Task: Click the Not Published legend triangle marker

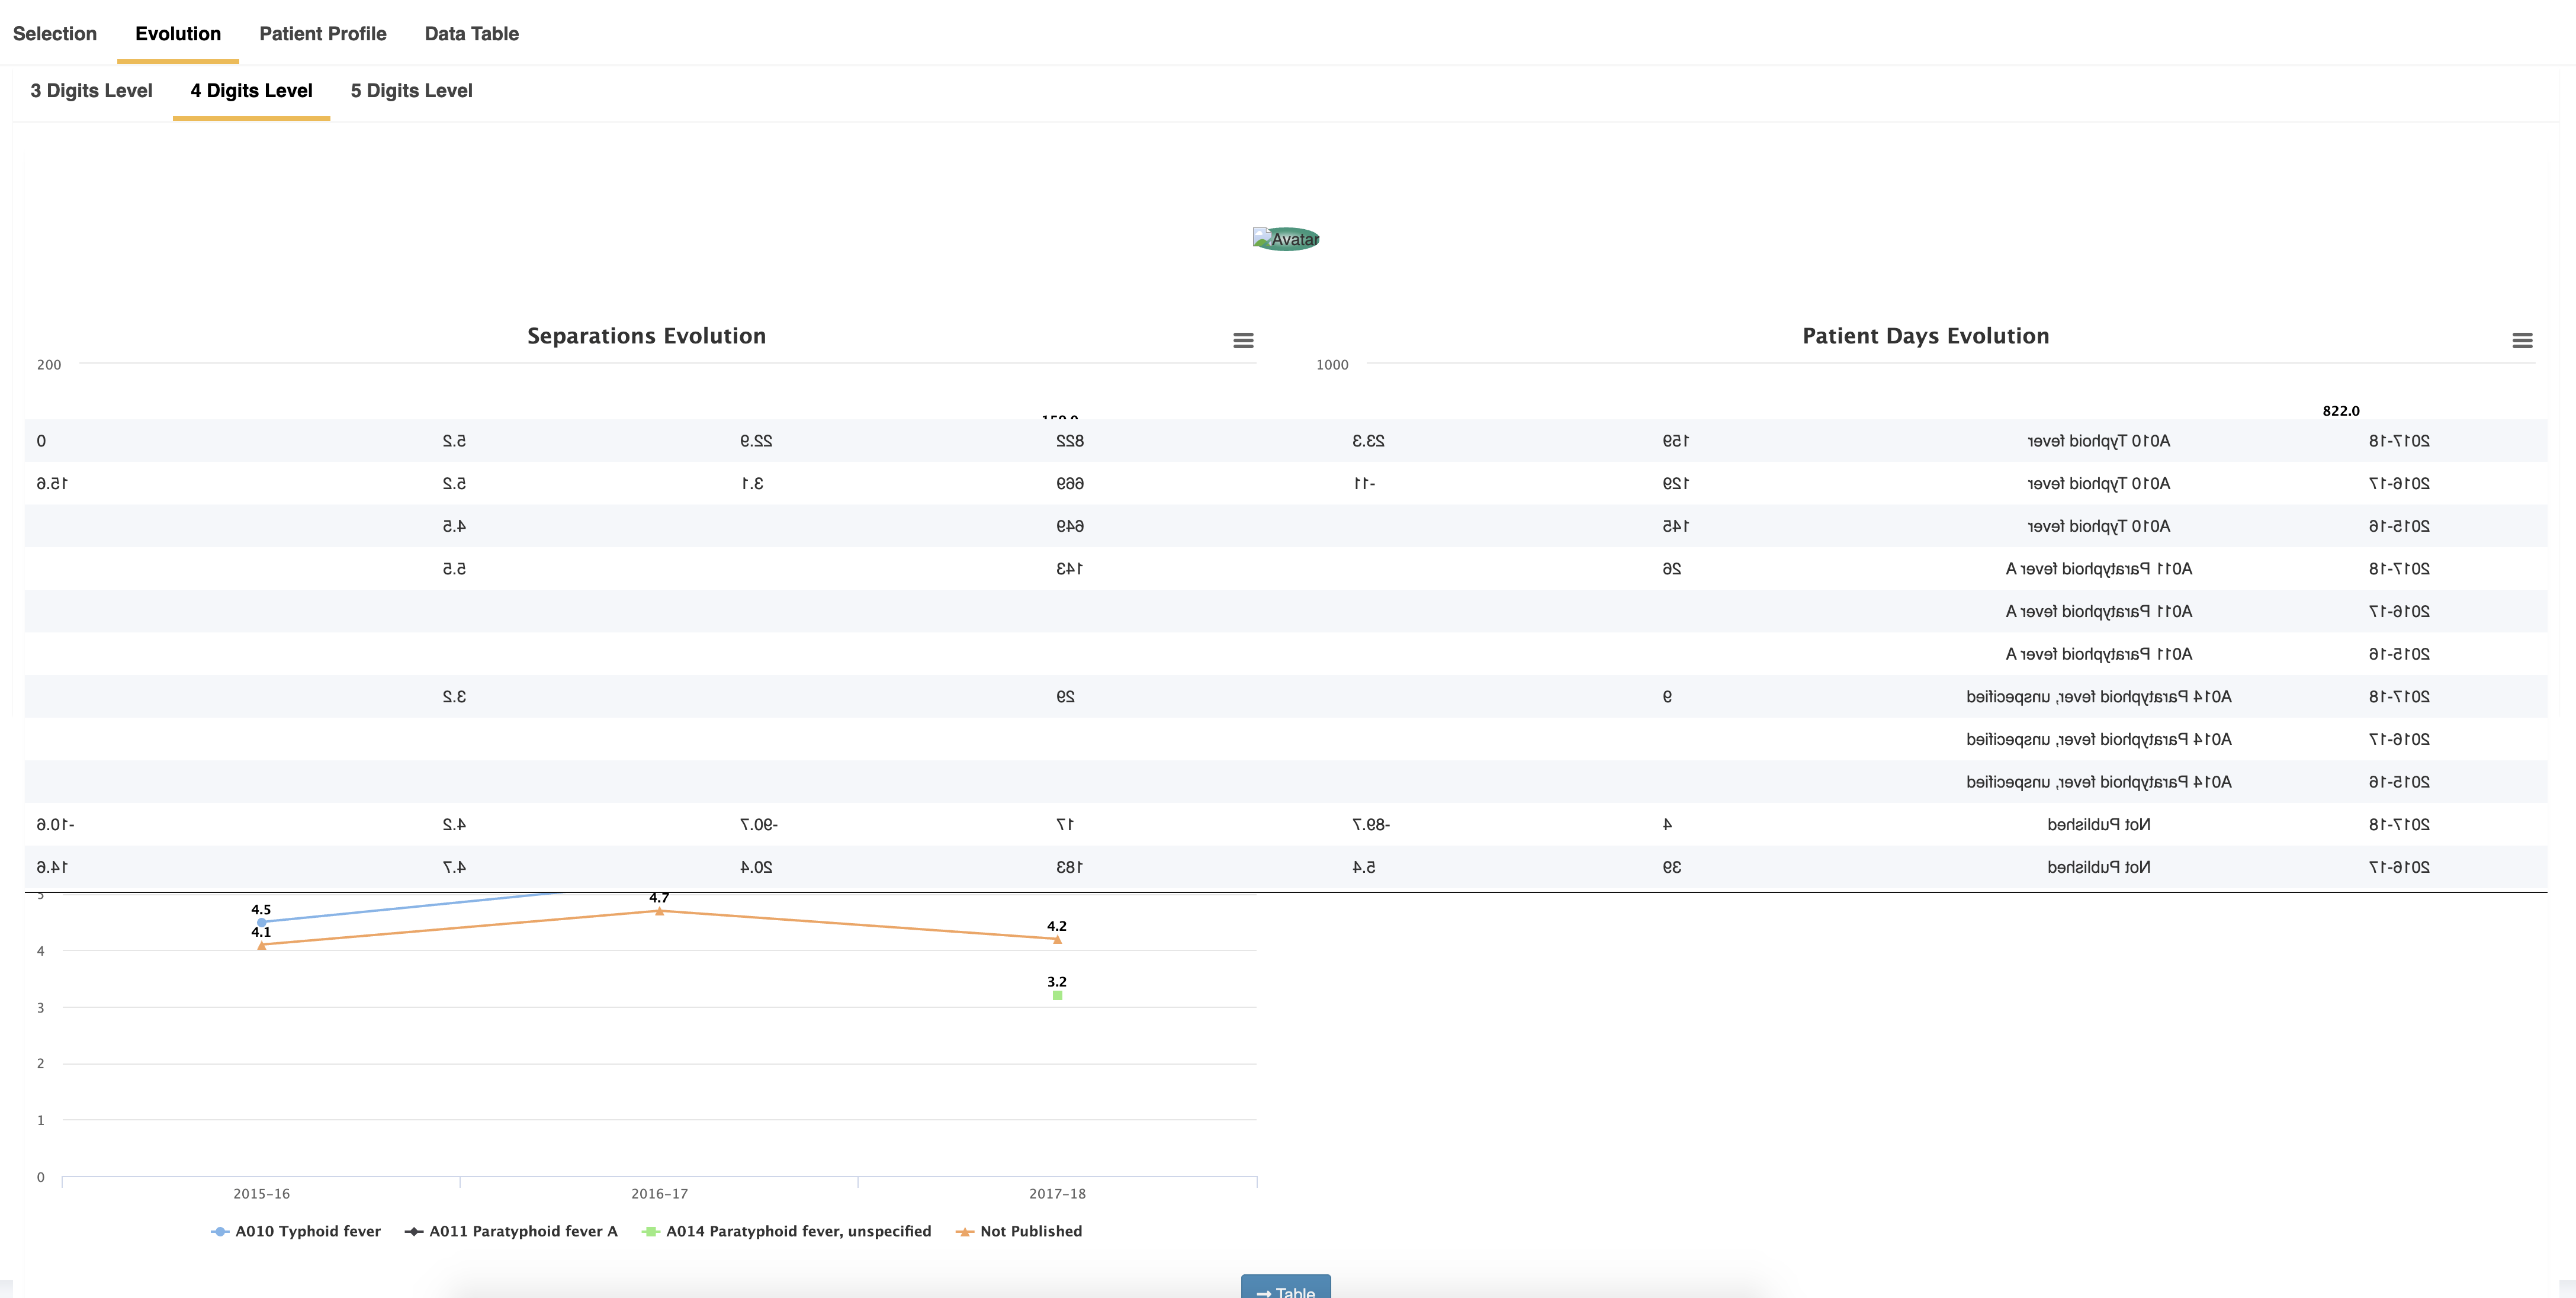Action: click(x=964, y=1231)
